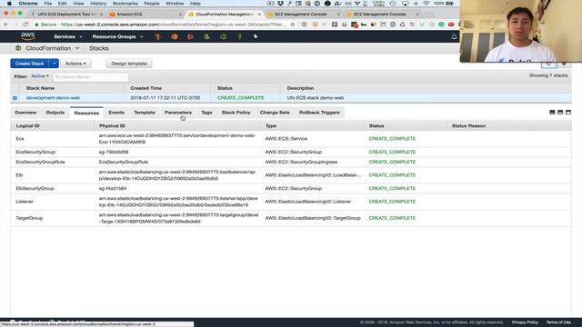This screenshot has width=582, height=327.
Task: Click the ElbSecurityGroup logical ID cell
Action: 35,188
